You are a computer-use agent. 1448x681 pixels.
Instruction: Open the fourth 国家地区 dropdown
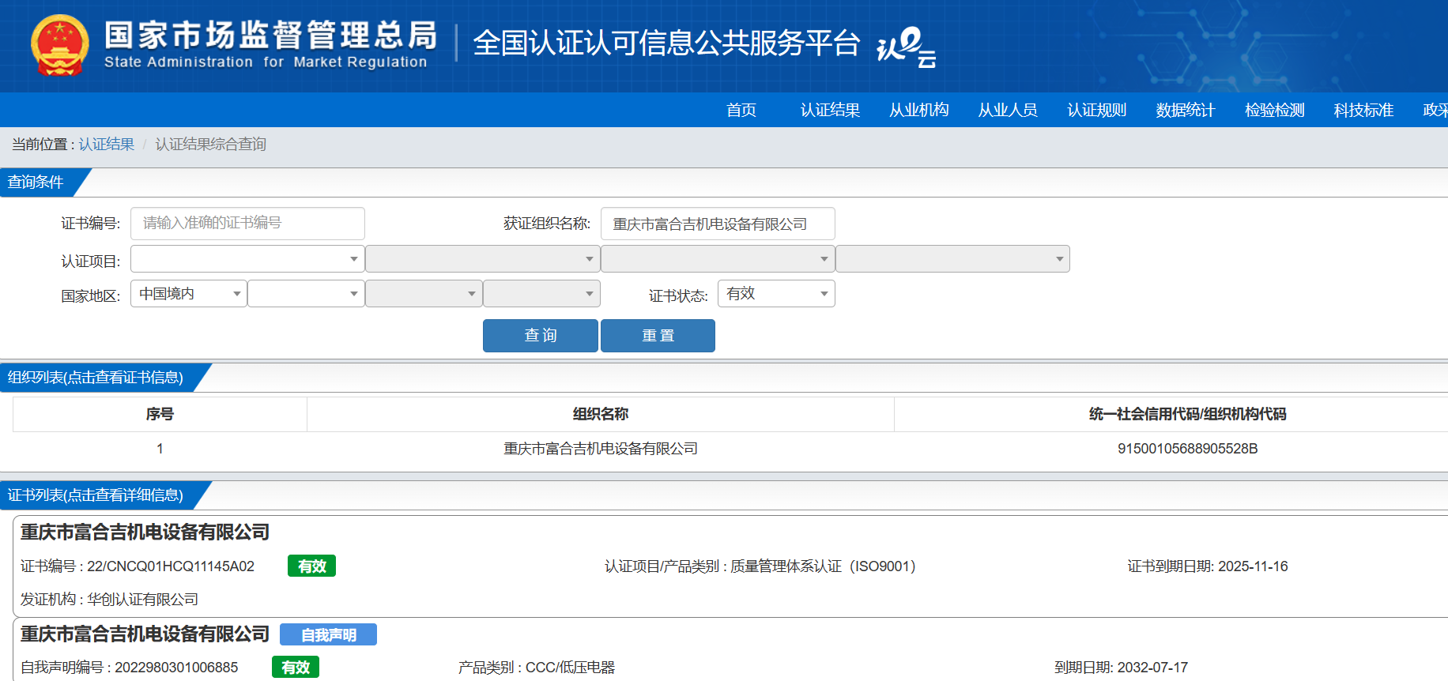tap(541, 294)
